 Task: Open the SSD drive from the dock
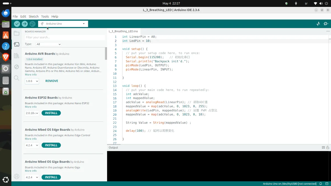point(6,80)
